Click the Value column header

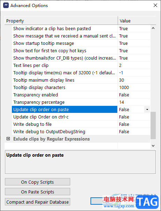pyautogui.click(x=137, y=21)
